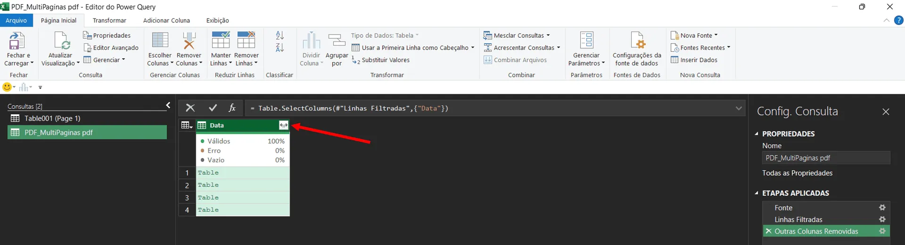
Task: Open the Editor Avançado
Action: (x=111, y=47)
